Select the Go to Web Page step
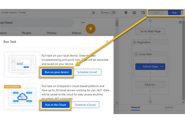Image resolution: width=185 pixels, height=123 pixels. point(150,31)
